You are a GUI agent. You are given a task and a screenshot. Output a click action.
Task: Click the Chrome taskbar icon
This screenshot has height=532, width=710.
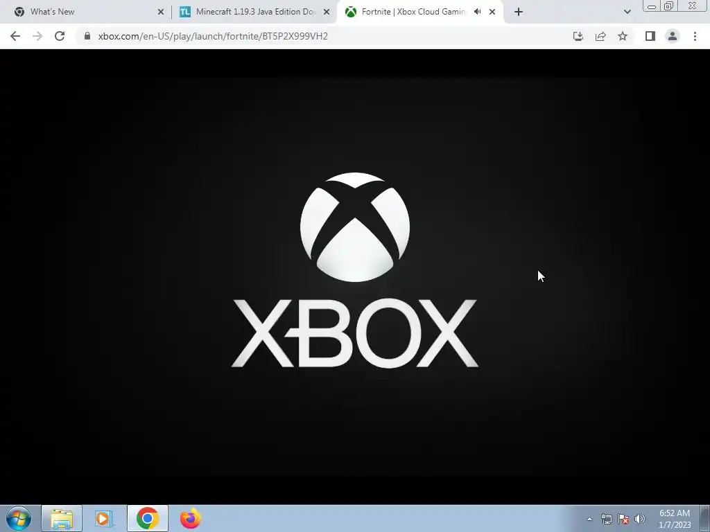[x=147, y=518]
